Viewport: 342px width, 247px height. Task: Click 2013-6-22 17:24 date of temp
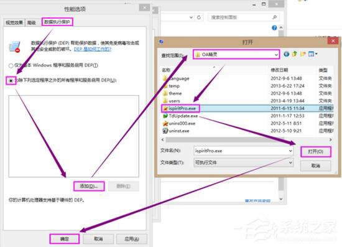[287, 86]
